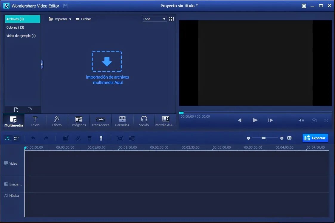Open the Imágenes tab
The image size is (335, 223).
tap(79, 121)
